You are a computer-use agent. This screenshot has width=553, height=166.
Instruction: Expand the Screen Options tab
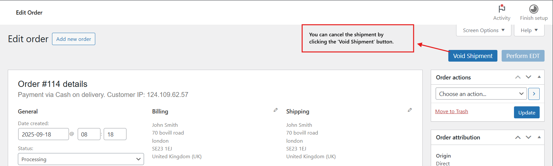[483, 30]
